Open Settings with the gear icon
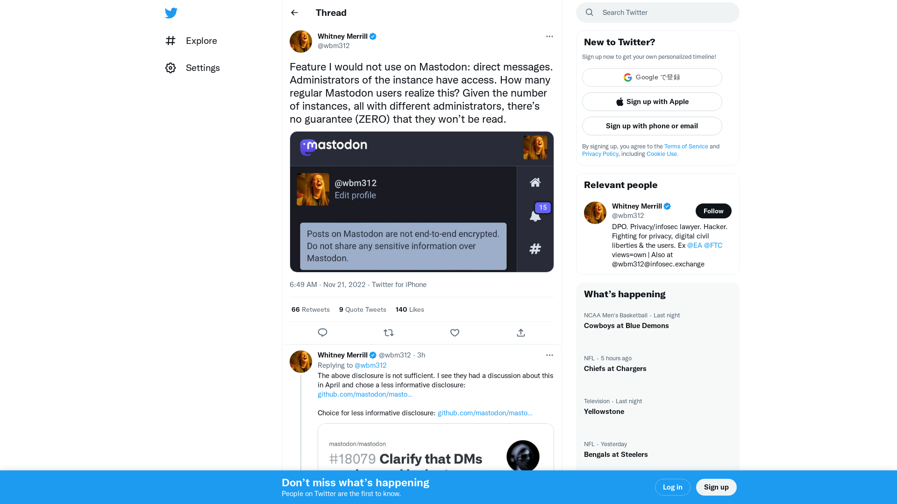This screenshot has width=897, height=504. coord(171,68)
